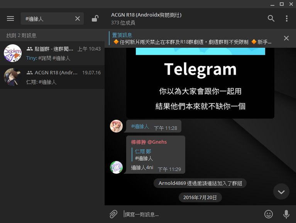The width and height of the screenshot is (296, 223).
Task: Select the ACGN R18 search result from 仁翔
Action: click(52, 77)
